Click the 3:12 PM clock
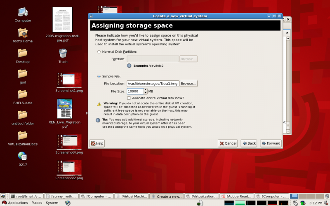This screenshot has width=330, height=206. tap(316, 203)
